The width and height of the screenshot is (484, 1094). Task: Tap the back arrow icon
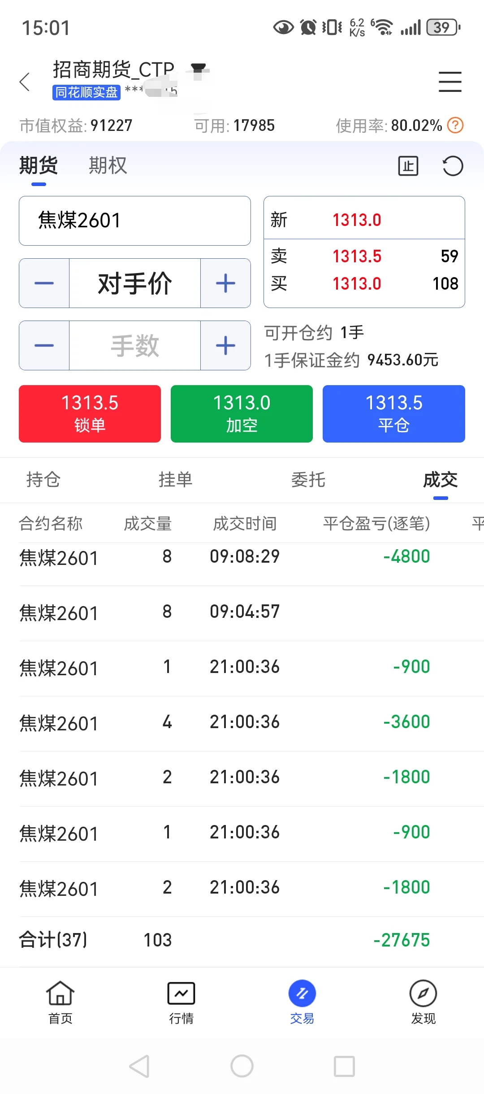[x=25, y=82]
